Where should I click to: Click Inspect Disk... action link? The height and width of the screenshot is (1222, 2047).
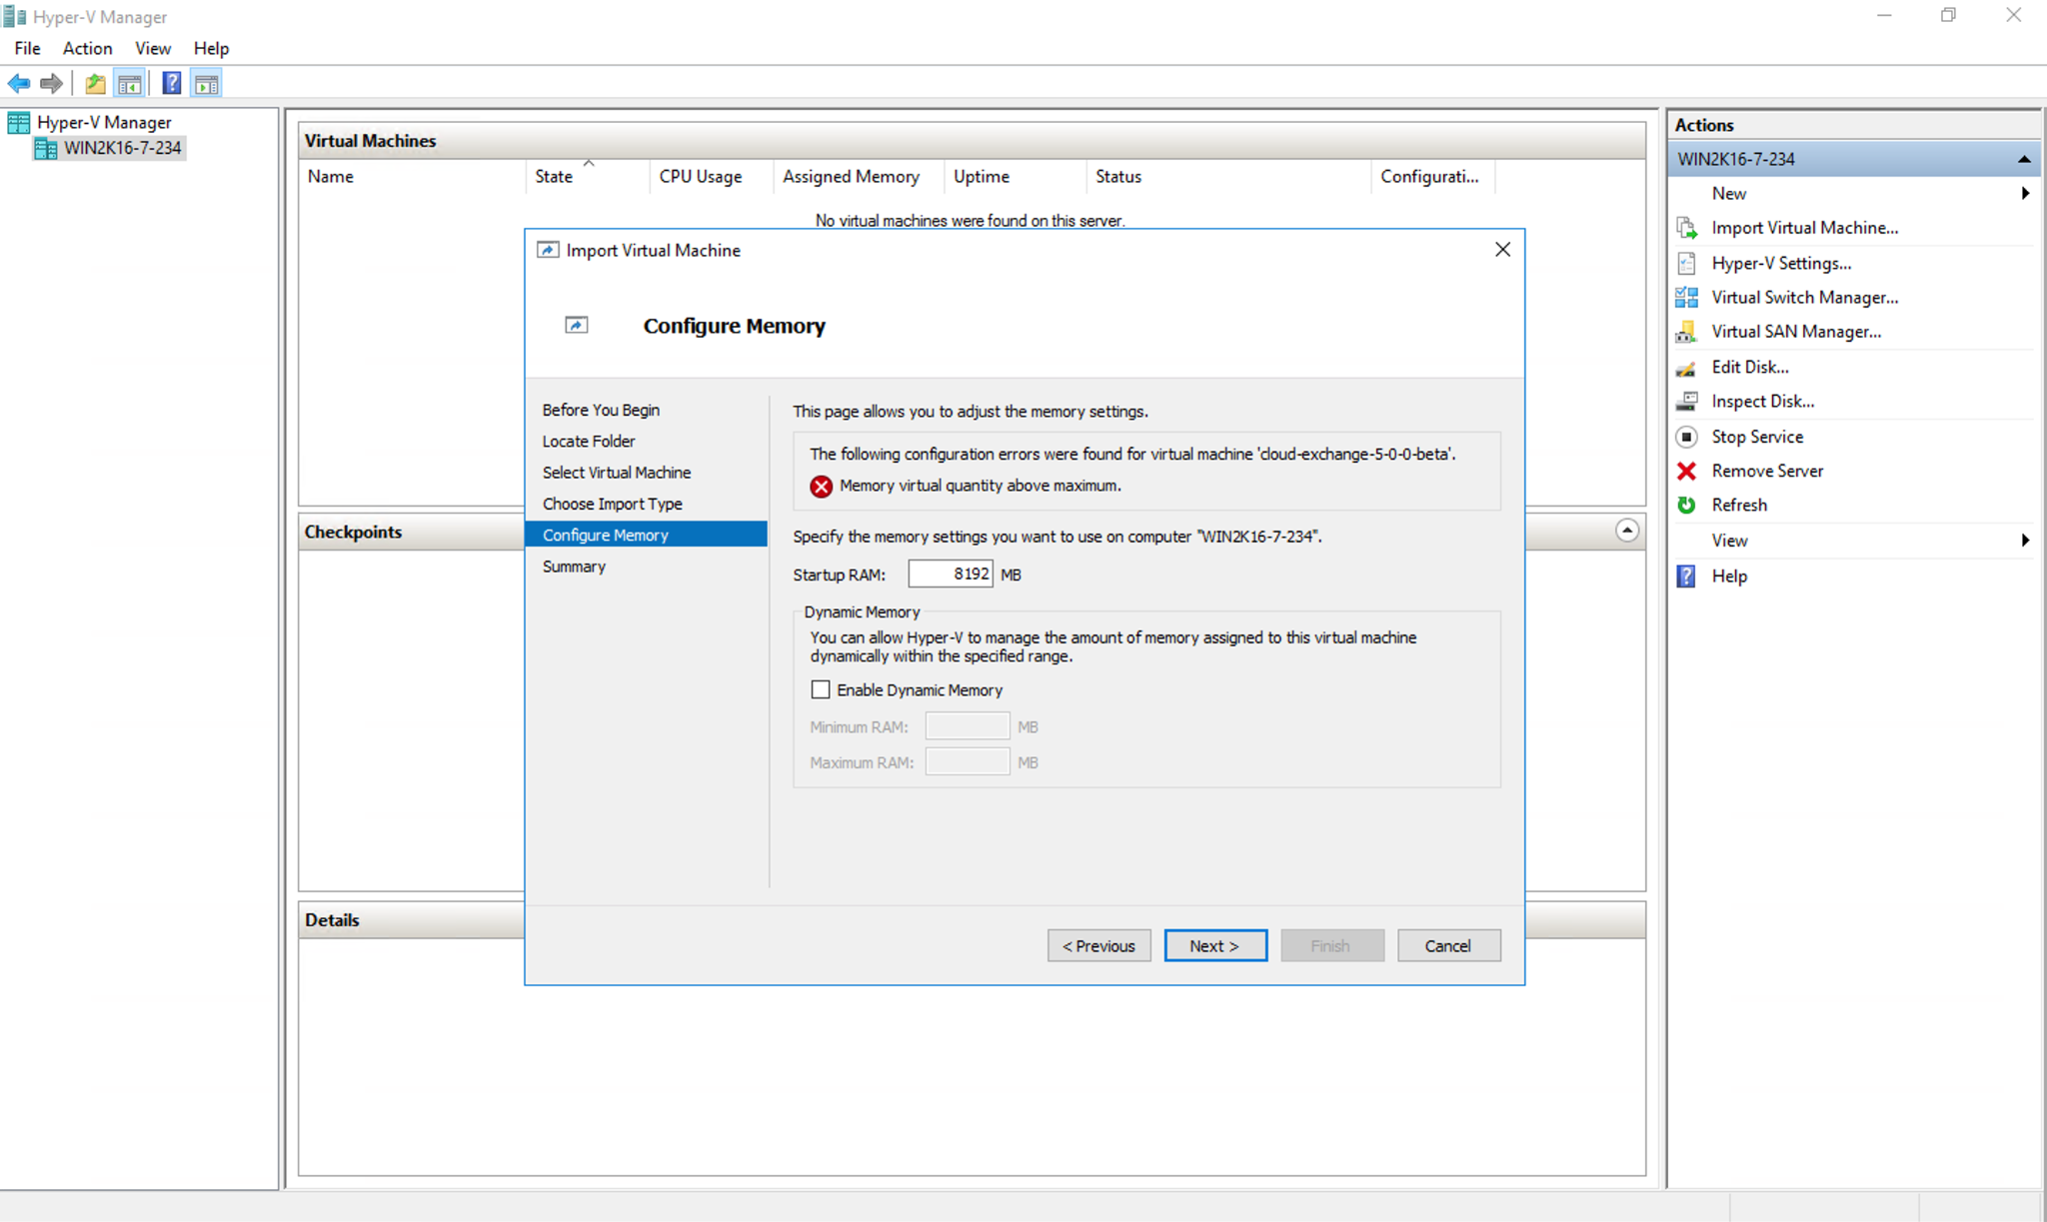click(1762, 401)
